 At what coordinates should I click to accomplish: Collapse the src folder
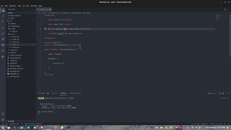[21, 21]
